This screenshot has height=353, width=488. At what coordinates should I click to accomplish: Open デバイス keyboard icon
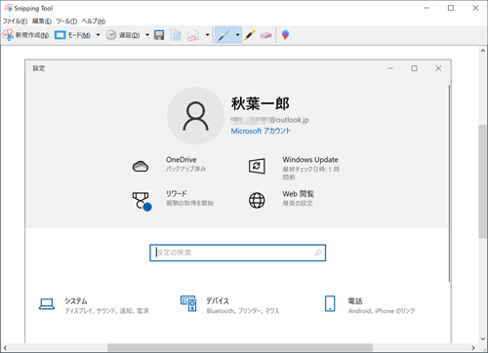coord(188,303)
